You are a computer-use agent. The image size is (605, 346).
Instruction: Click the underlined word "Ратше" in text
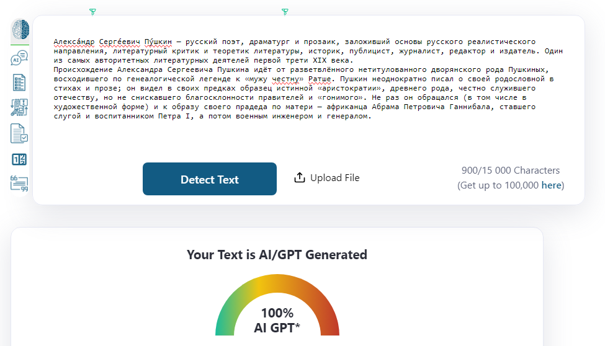[x=320, y=79]
